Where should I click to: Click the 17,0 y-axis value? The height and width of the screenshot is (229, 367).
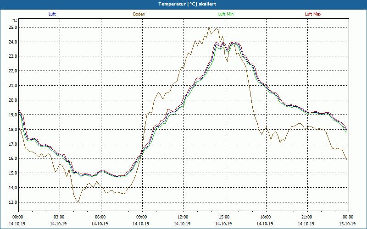tap(13, 144)
